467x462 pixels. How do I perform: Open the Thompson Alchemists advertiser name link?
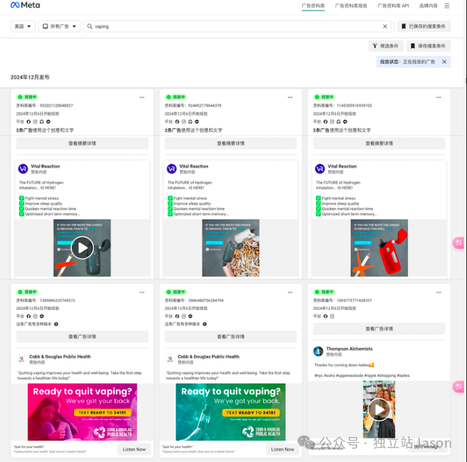click(349, 349)
